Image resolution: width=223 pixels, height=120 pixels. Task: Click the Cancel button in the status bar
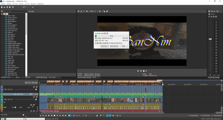(2, 119)
